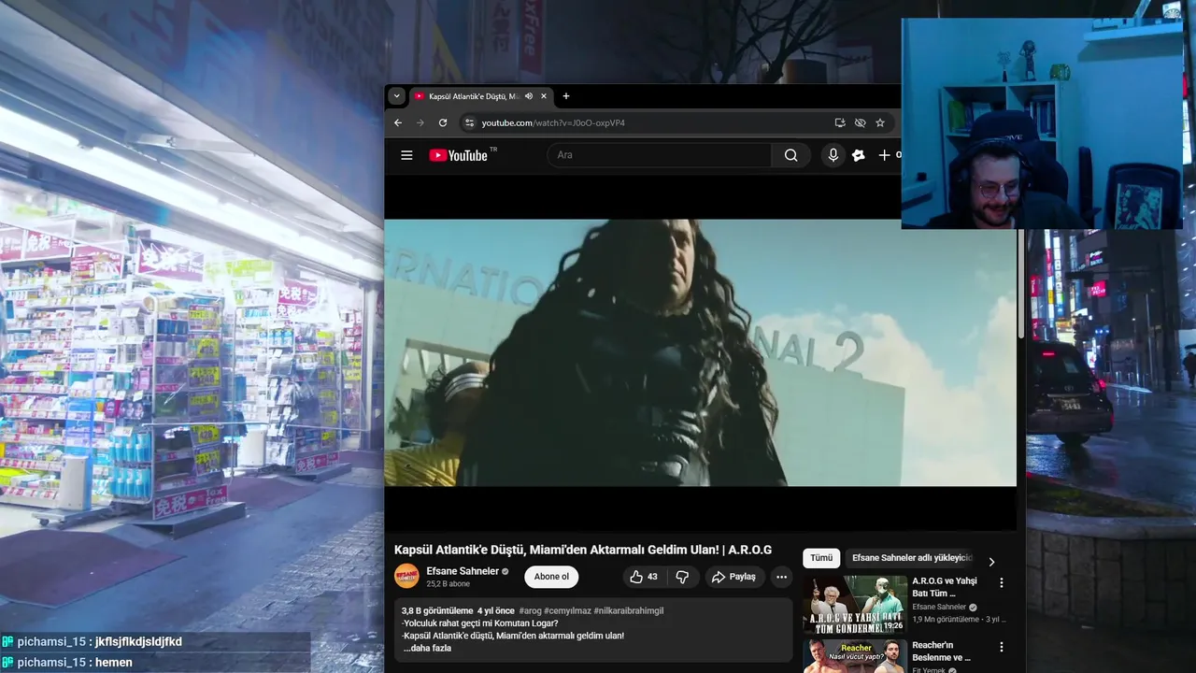
Task: Open options menu for A.R.O.G ve Yahşi video
Action: [x=1002, y=582]
